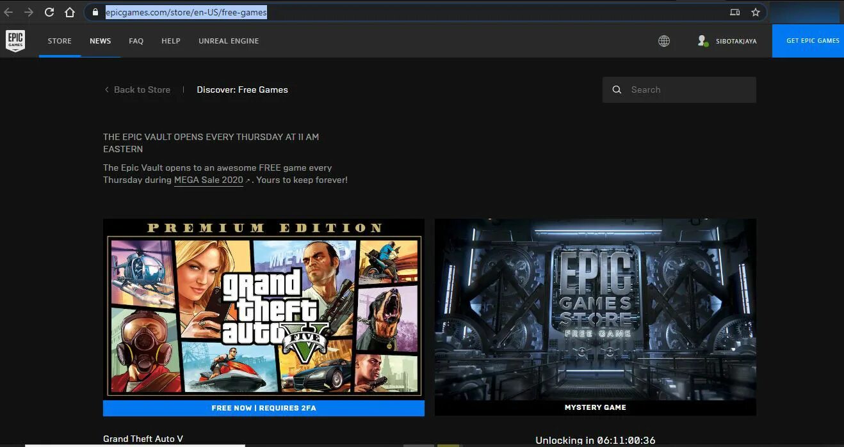The image size is (844, 447).
Task: Click the MYSTERY GAME label
Action: tap(596, 407)
